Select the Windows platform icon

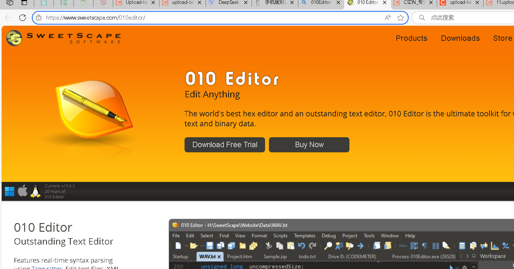point(10,191)
